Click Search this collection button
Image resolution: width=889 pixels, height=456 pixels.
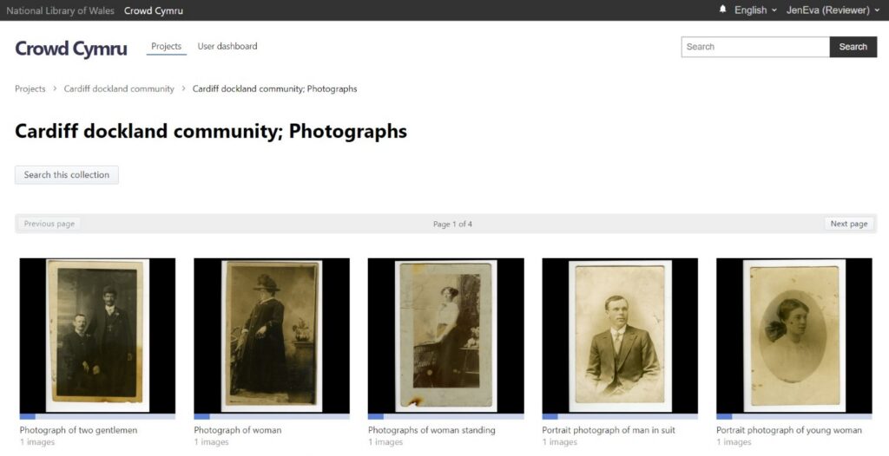pos(67,175)
